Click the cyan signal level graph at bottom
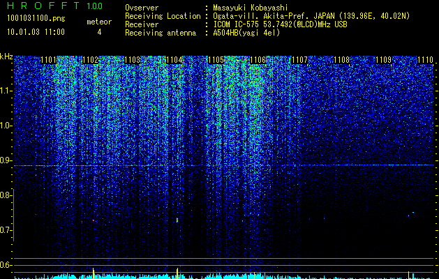The height and width of the screenshot is (279, 439). (x=224, y=276)
